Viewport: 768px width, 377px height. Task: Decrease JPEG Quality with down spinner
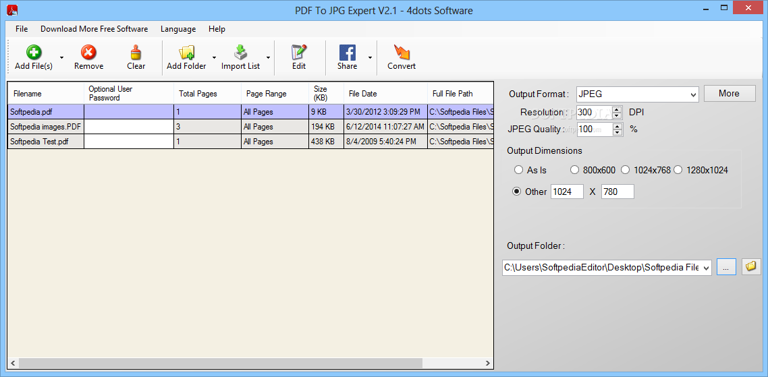[x=617, y=133]
